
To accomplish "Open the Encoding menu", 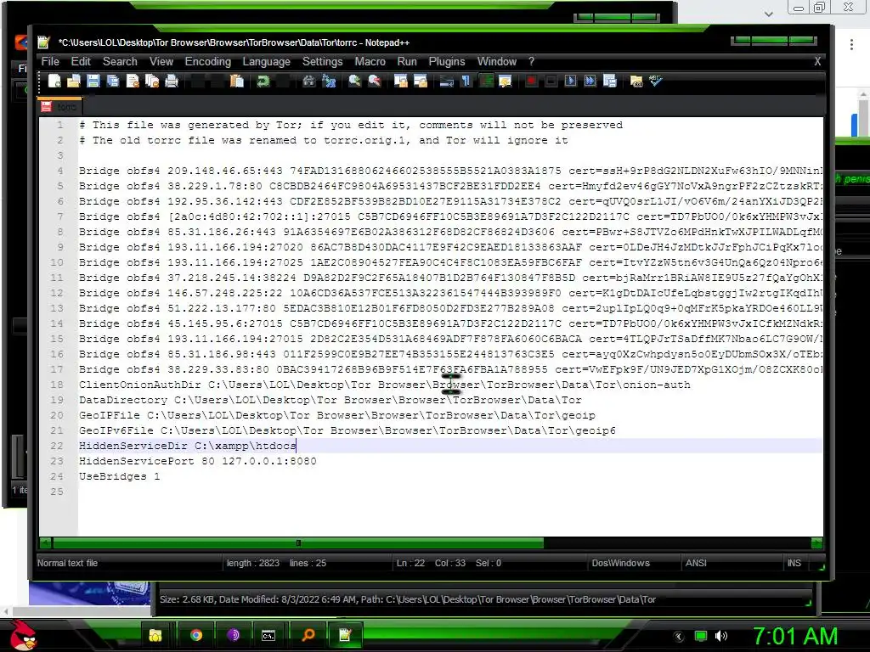I will click(x=207, y=61).
